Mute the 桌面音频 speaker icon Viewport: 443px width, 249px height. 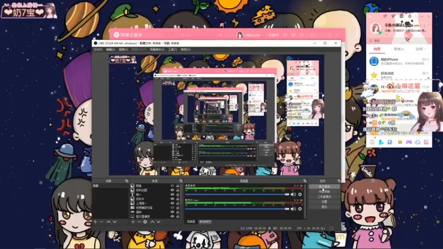click(293, 194)
